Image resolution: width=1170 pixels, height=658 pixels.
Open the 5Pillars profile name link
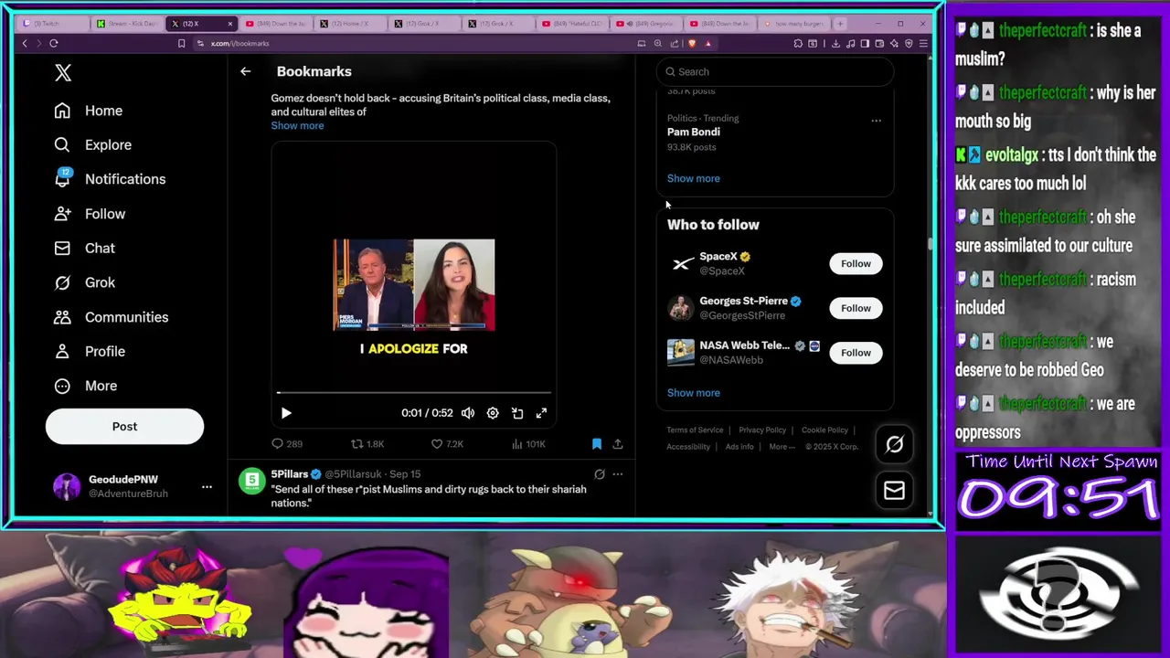point(289,474)
